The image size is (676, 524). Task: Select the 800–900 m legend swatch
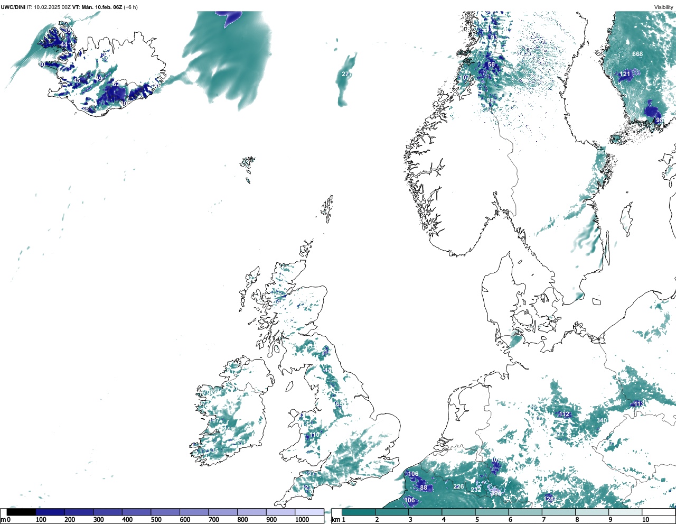tap(251, 512)
